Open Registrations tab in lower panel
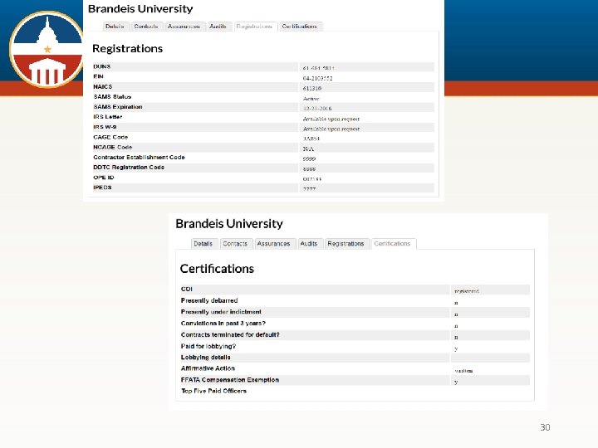 [346, 243]
